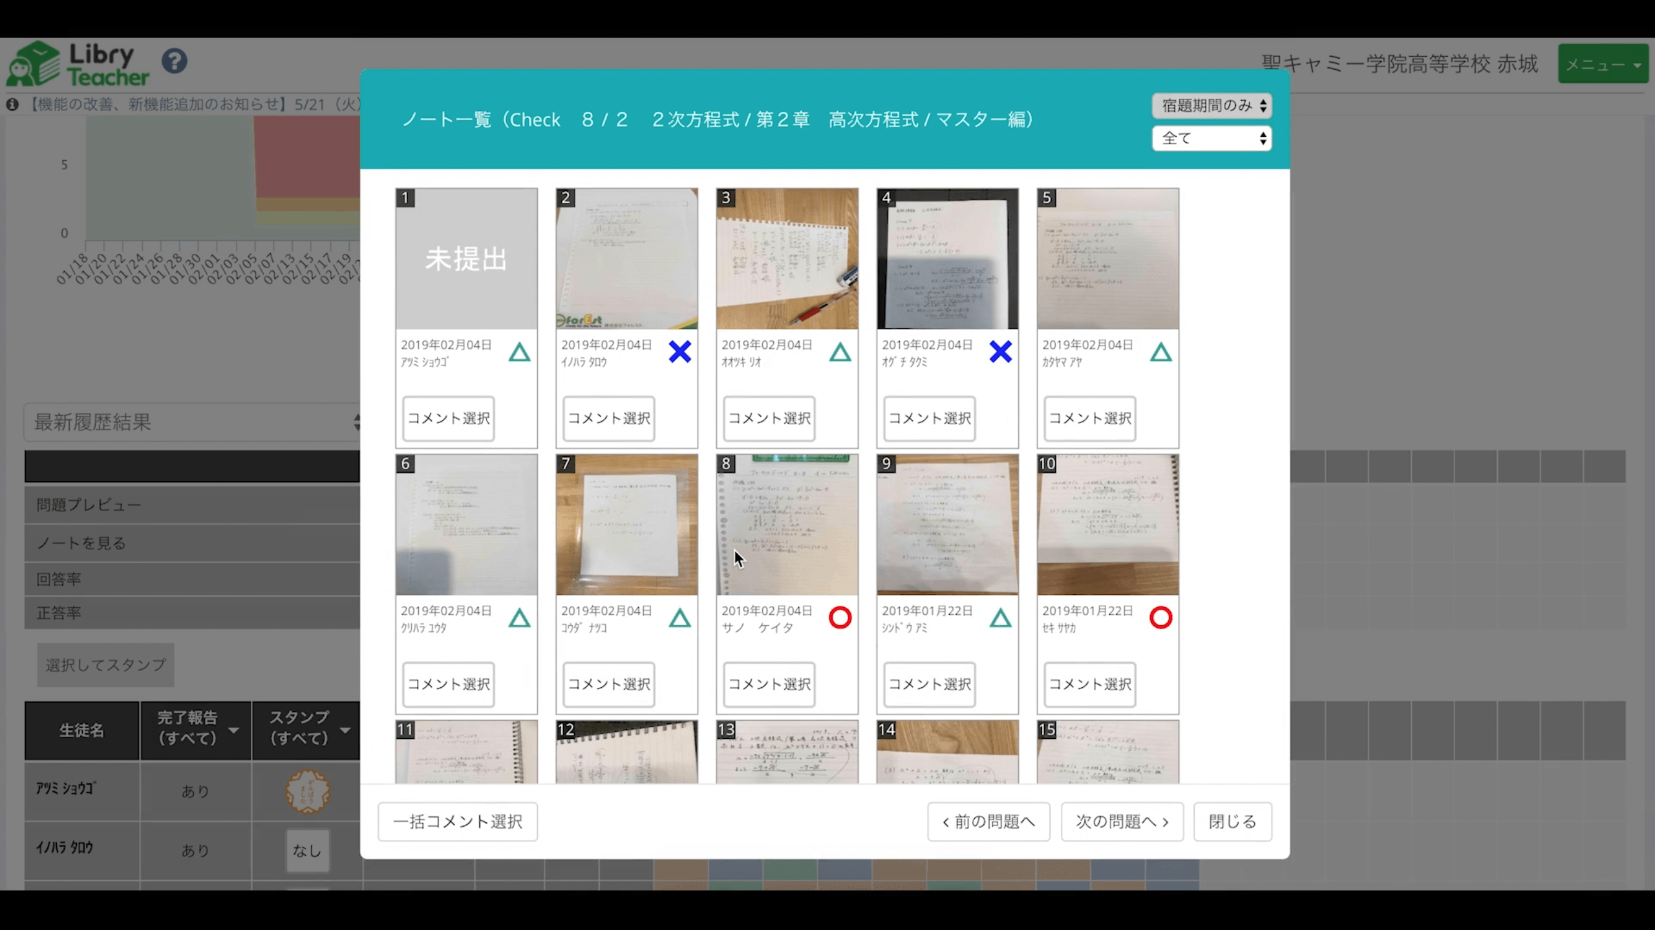1655x930 pixels.
Task: Click the triangle mark on note 7
Action: (x=679, y=619)
